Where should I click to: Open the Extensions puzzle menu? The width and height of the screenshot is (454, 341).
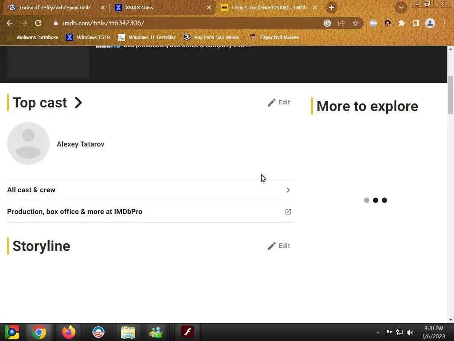401,23
